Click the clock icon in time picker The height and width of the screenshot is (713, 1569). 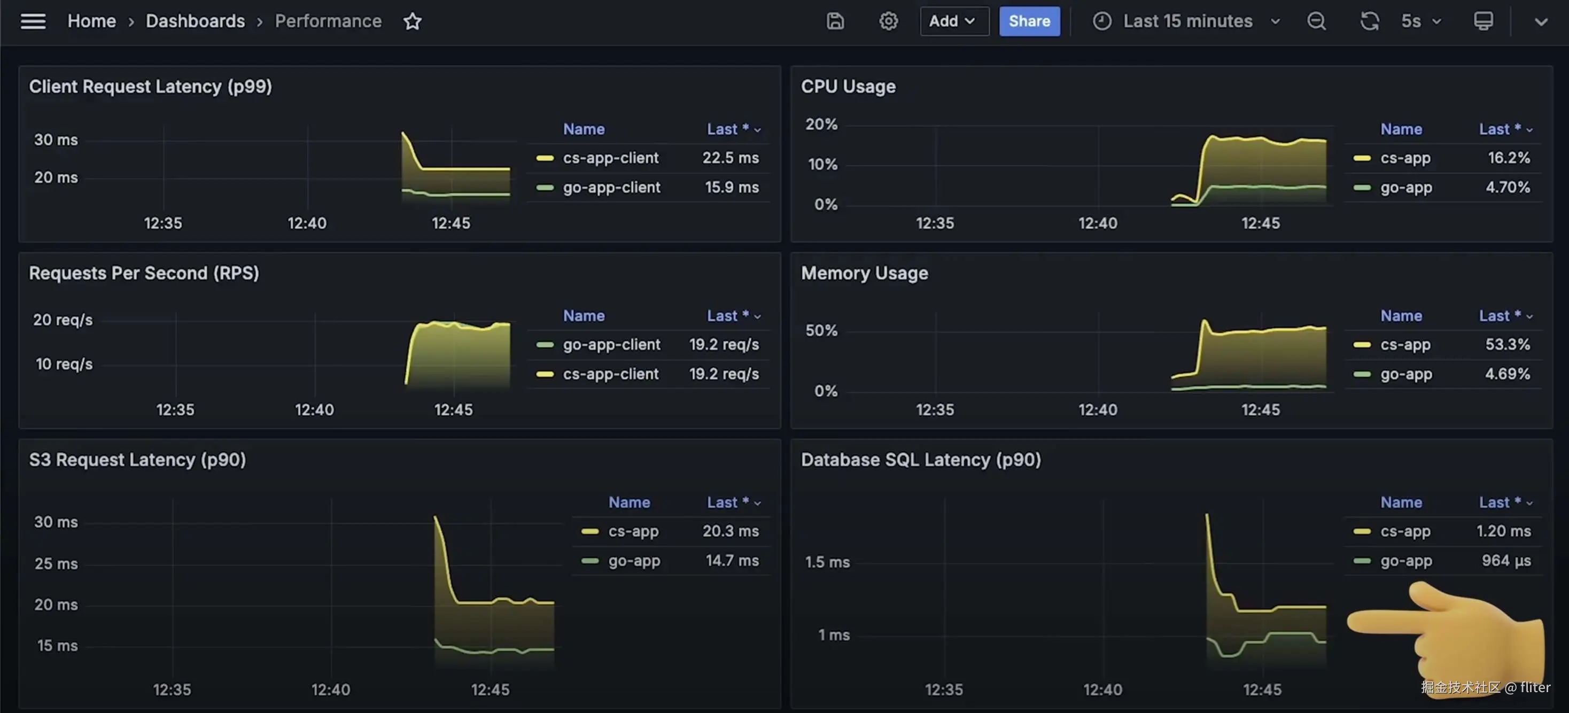[1102, 21]
